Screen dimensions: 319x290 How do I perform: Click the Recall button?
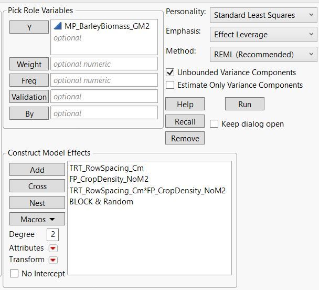click(x=185, y=121)
